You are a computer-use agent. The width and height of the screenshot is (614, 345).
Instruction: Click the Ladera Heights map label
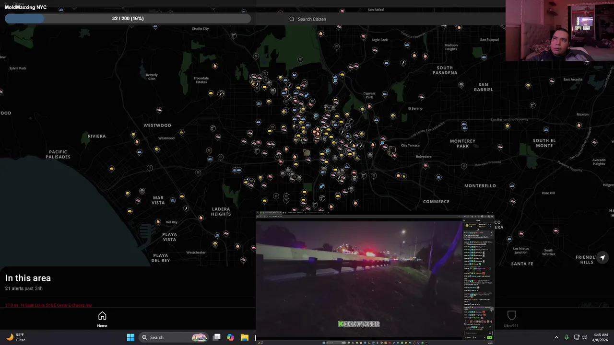[221, 211]
